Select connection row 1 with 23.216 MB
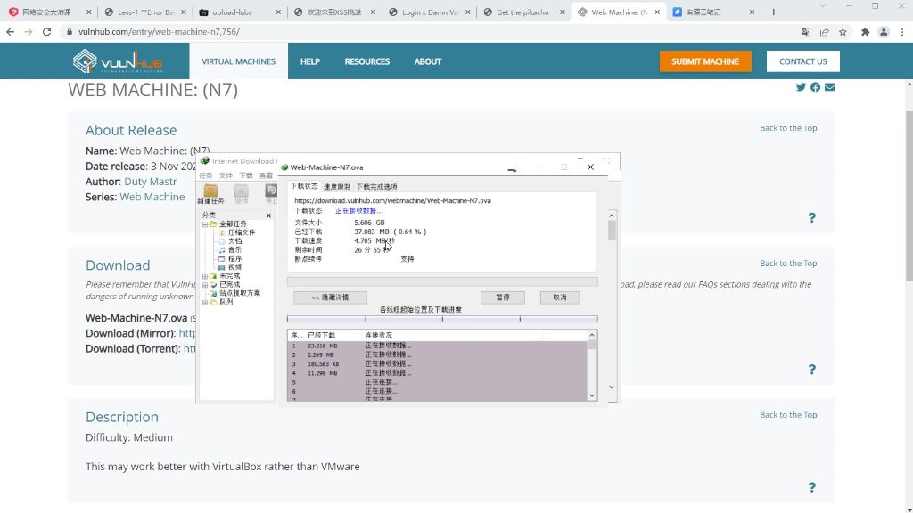 click(437, 346)
